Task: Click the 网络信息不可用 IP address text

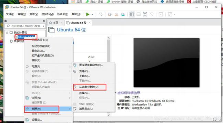Action: [x=141, y=108]
